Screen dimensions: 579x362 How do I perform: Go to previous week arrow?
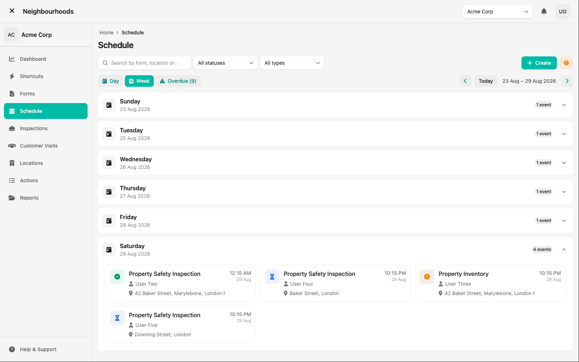[x=465, y=81]
